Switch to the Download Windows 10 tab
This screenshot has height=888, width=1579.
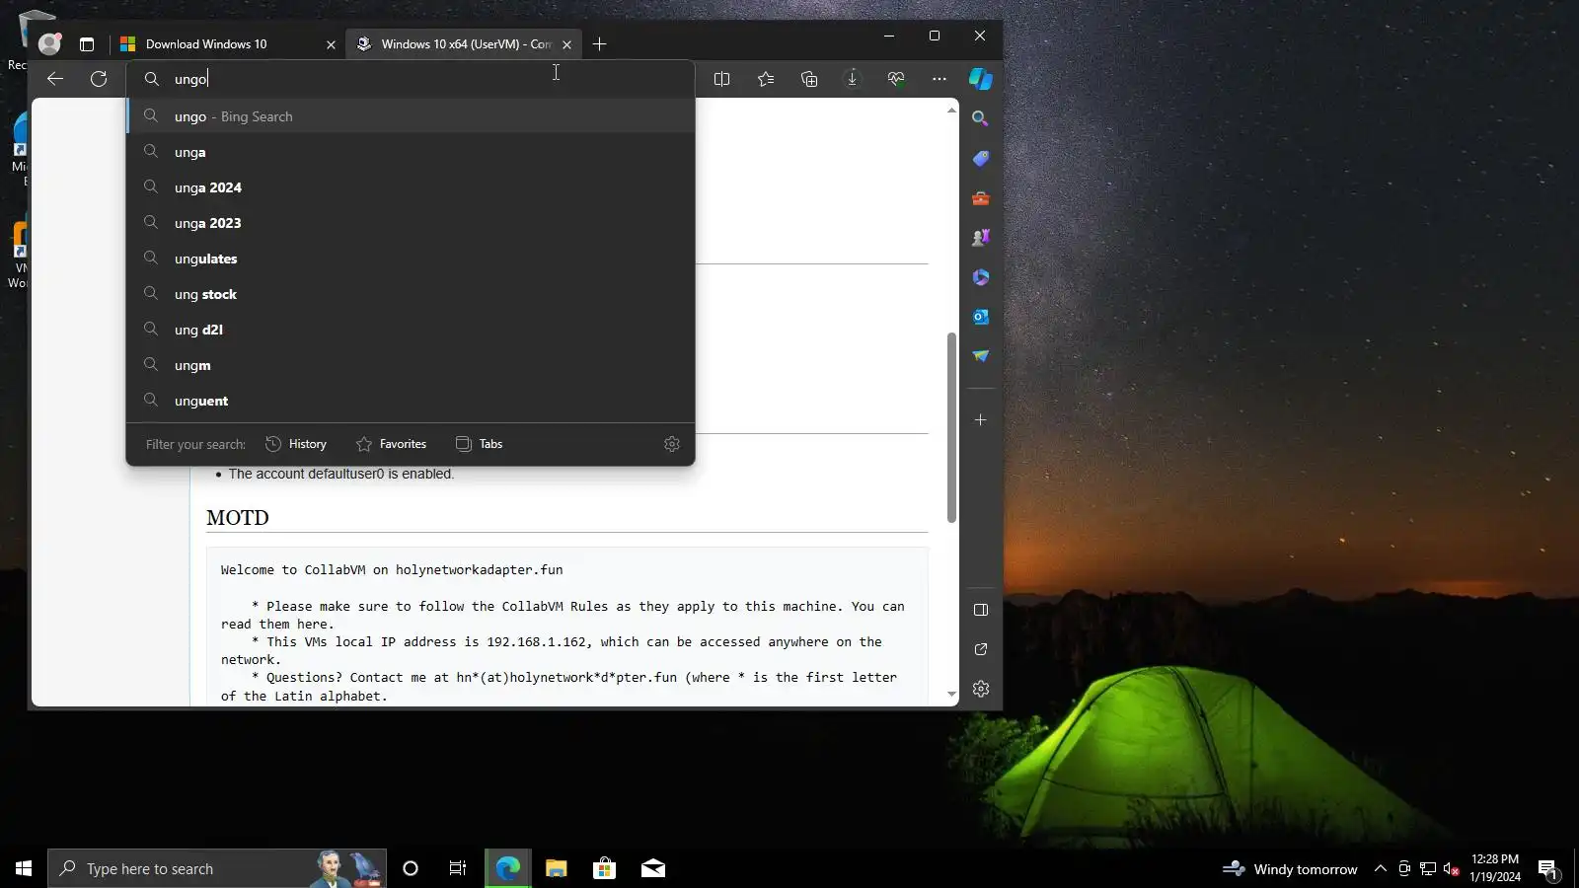tap(226, 44)
